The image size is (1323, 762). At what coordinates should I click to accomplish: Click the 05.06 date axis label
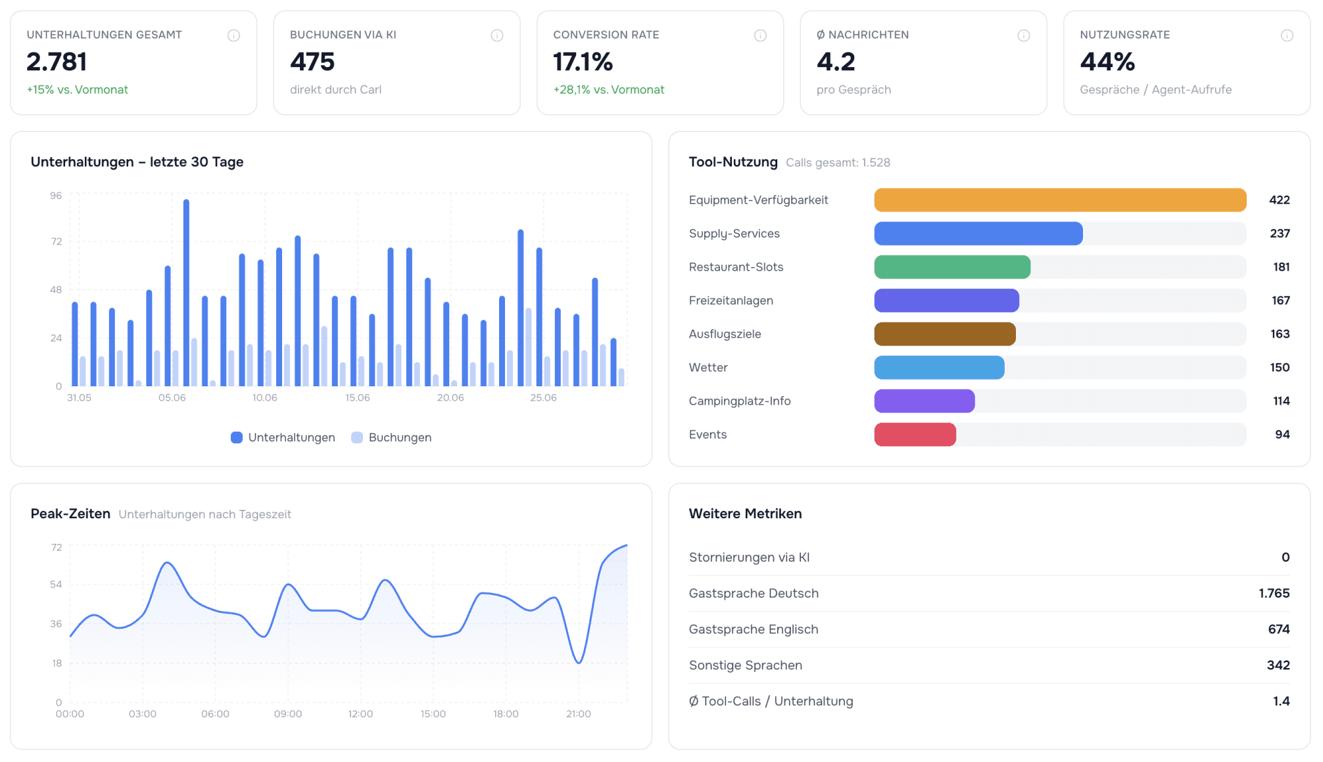[x=172, y=398]
